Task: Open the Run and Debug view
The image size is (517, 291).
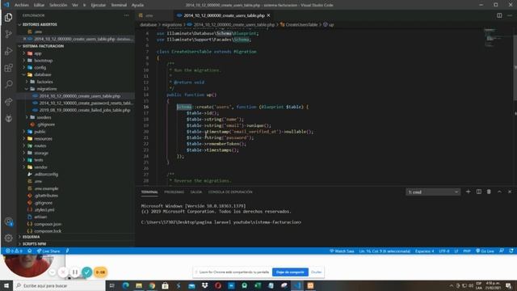Action: tap(9, 51)
